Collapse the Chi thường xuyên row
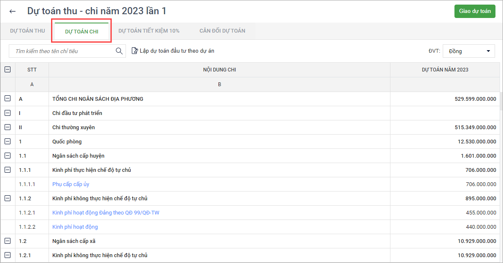 pyautogui.click(x=8, y=127)
